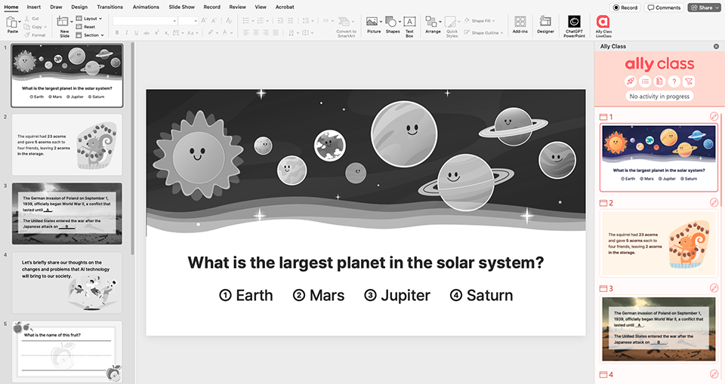
Task: Click the Ally Class rocket launch icon
Action: 631,81
